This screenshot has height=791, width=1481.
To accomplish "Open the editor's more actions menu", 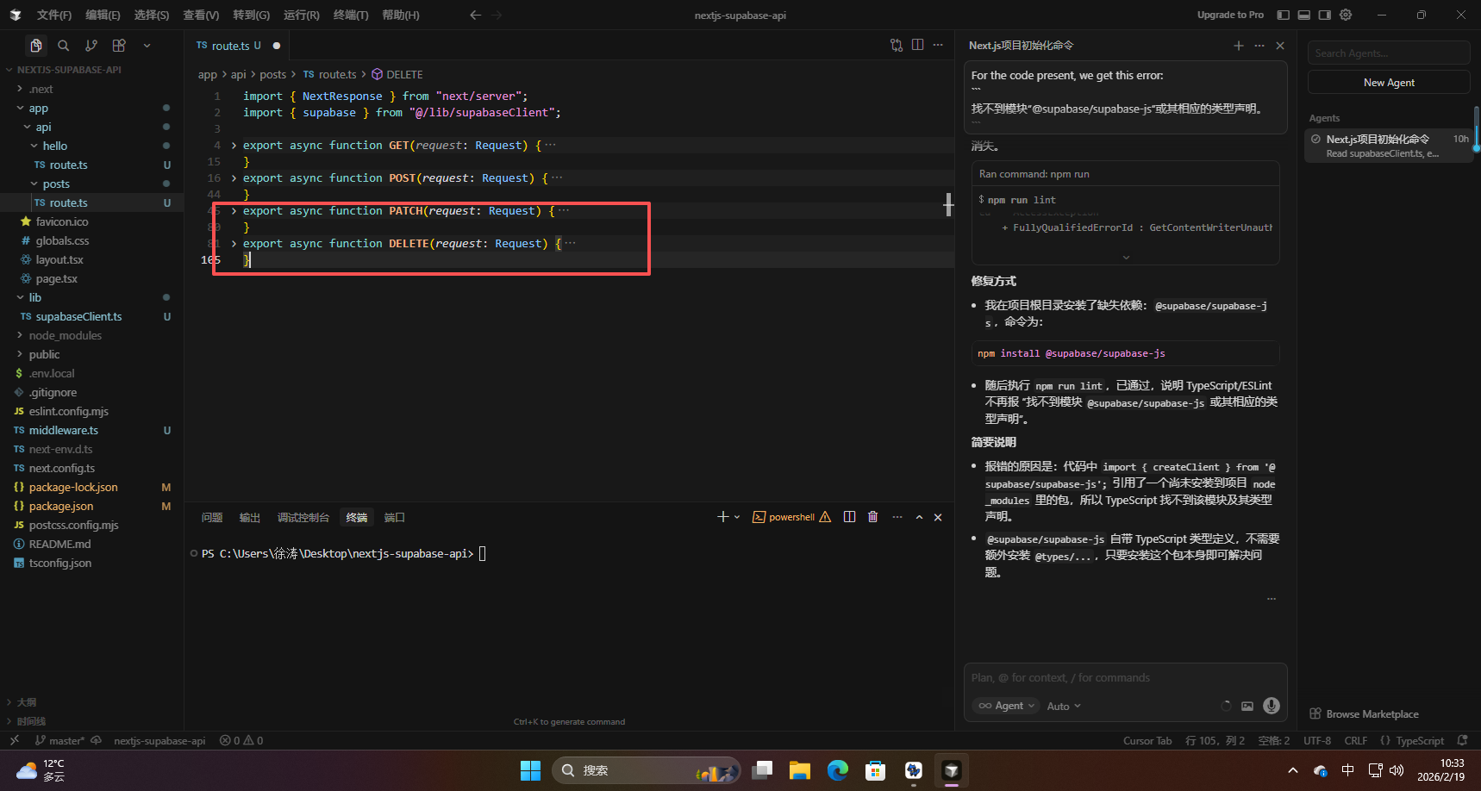I will click(x=938, y=45).
